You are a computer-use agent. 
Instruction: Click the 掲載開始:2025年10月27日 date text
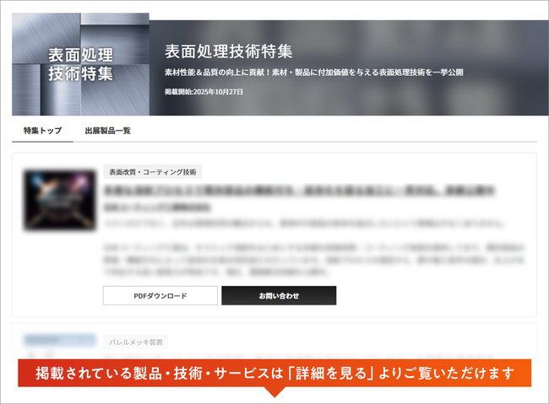coord(204,91)
